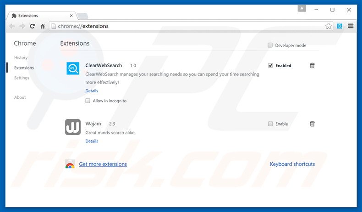Select Extensions in the Chrome sidebar

(x=24, y=68)
